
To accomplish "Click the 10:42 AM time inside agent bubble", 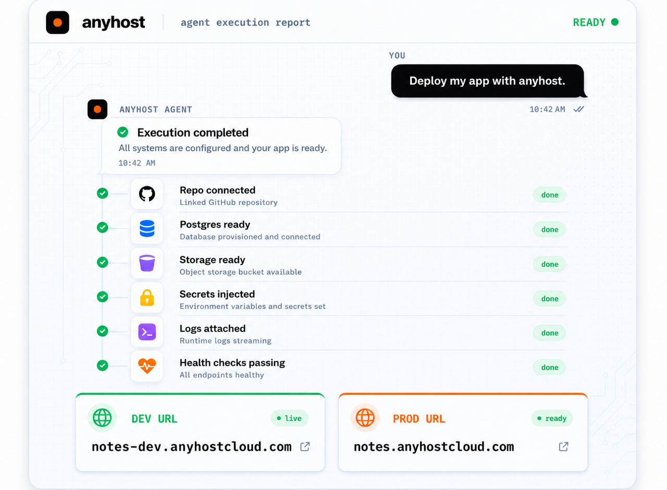I will click(137, 163).
